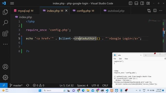Open remote window button in status bar
This screenshot has width=166, height=93.
[4, 85]
